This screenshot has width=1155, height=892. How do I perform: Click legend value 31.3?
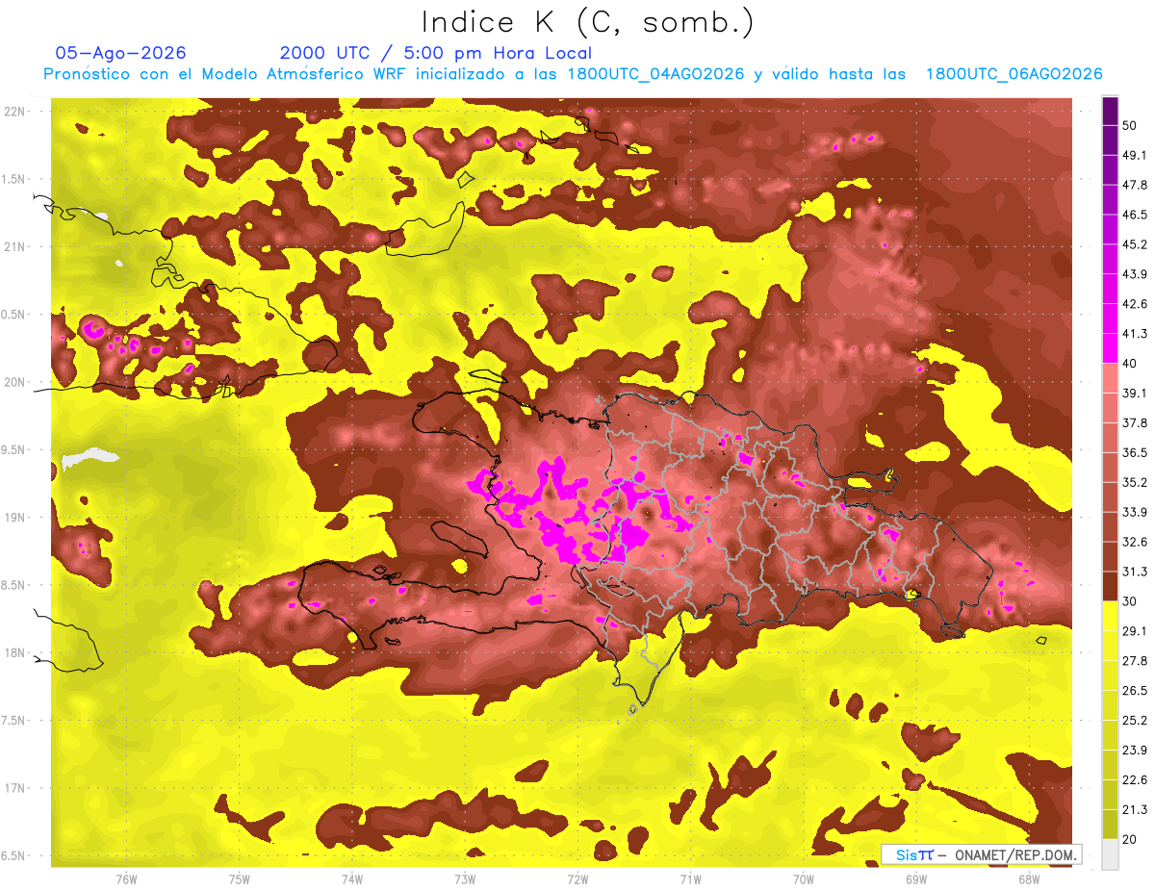tap(1135, 572)
